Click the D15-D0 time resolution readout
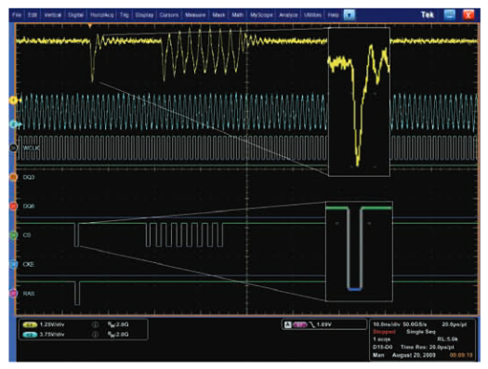 (414, 347)
